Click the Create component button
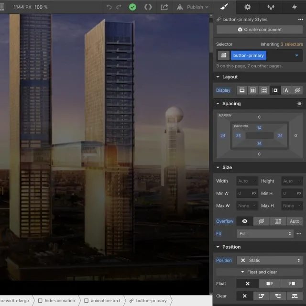The image size is (306, 306). (x=259, y=30)
